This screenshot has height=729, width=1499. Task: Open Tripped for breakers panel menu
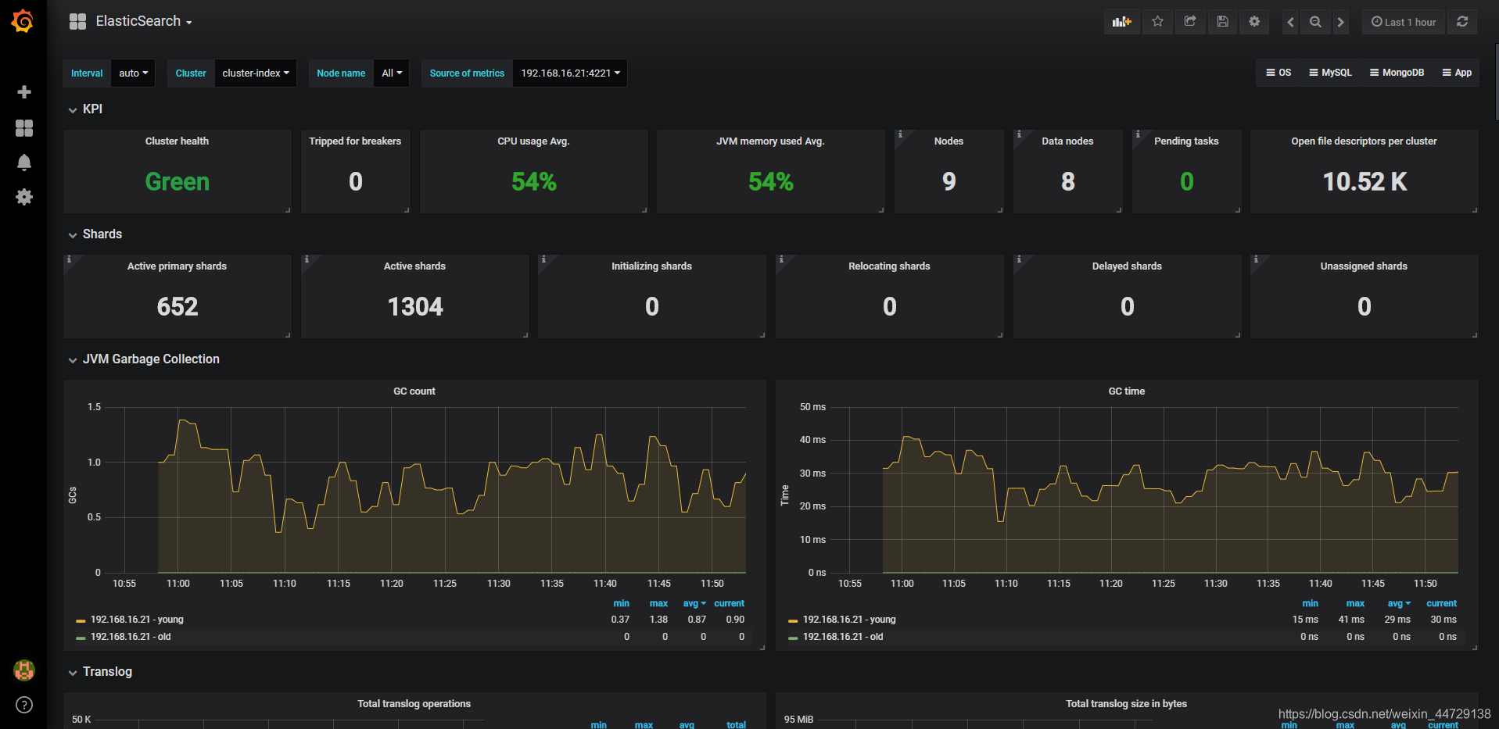(355, 141)
